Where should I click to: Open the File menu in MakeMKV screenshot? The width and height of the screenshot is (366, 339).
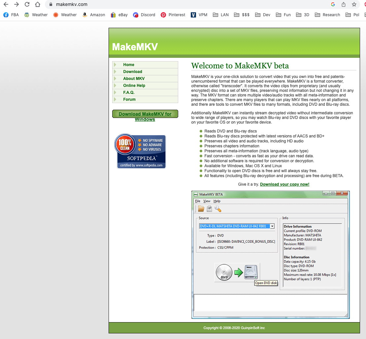pyautogui.click(x=197, y=201)
